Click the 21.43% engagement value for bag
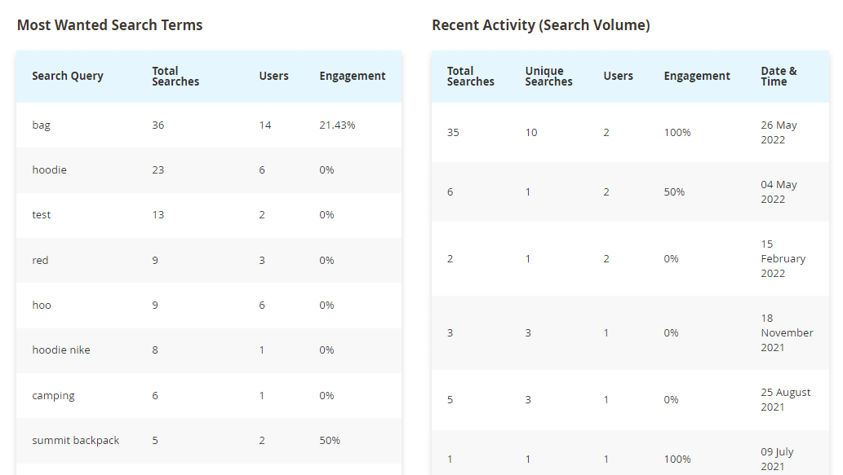 (x=337, y=125)
